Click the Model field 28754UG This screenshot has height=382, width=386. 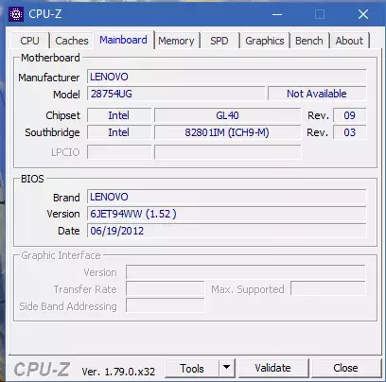click(x=176, y=94)
